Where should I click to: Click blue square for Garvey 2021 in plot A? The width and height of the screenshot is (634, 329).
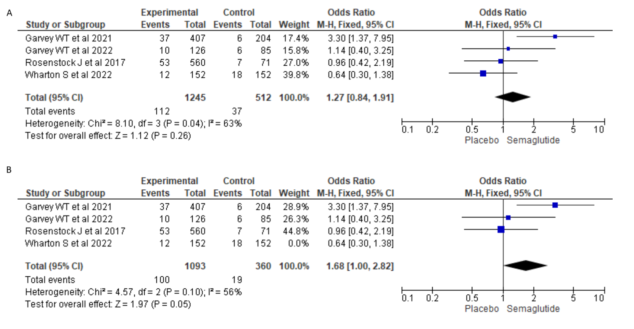pyautogui.click(x=555, y=37)
